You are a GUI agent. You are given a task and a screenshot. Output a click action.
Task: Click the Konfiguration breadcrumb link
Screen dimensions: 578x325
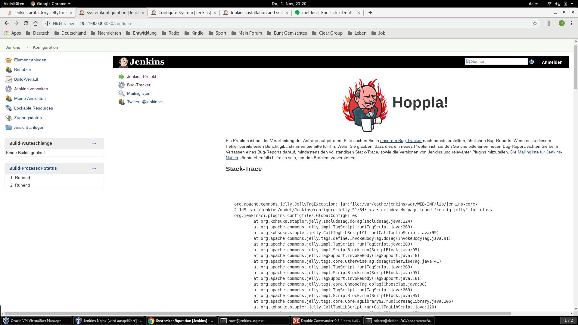pos(45,48)
